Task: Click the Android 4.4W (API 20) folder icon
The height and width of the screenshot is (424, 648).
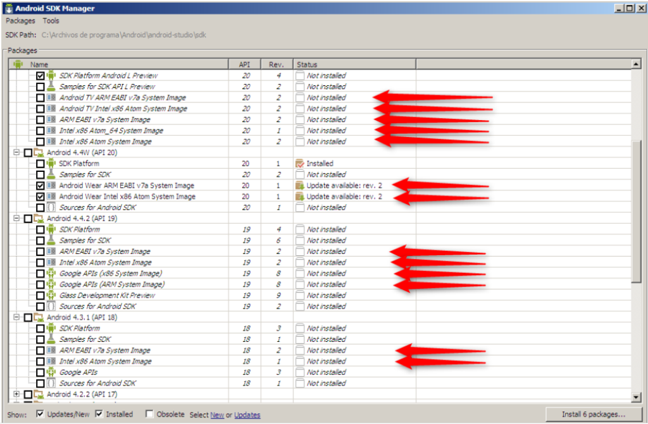Action: tap(39, 152)
